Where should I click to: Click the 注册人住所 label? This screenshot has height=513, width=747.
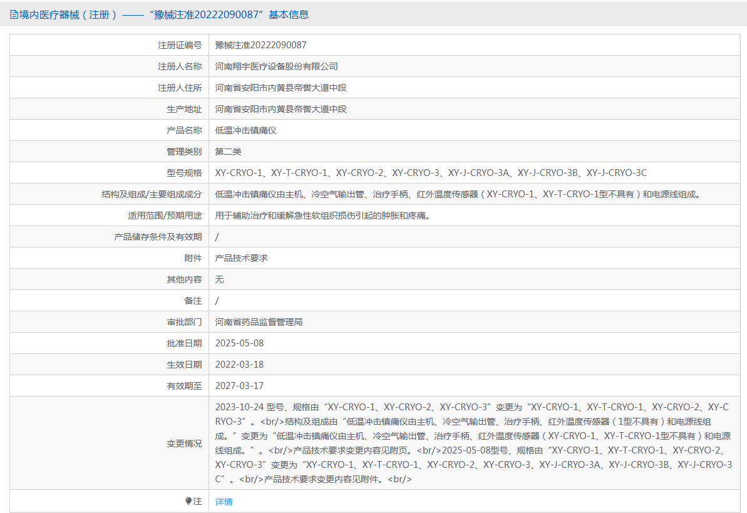pos(180,88)
